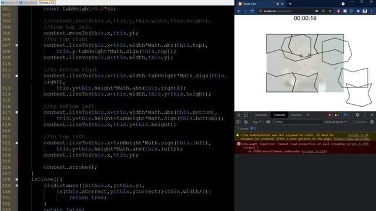Open the Extensions puzzle-piece menu
376x211 pixels.
pyautogui.click(x=358, y=11)
